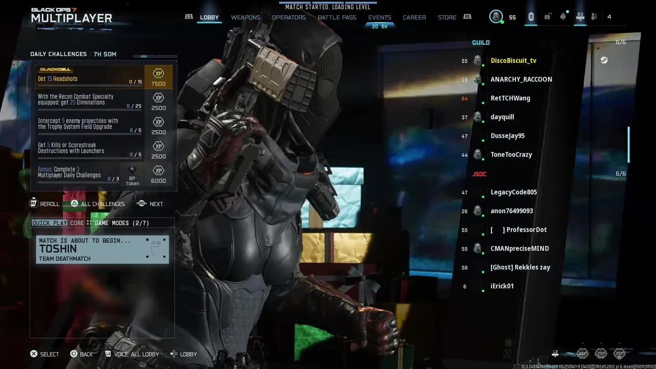Open the party privacy lock icon
The width and height of the screenshot is (656, 369).
(547, 17)
